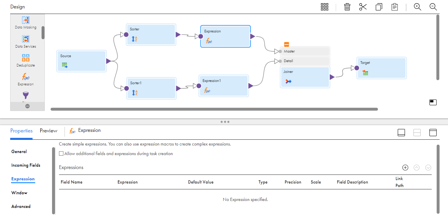Click the Copy icon in toolbar

(x=379, y=7)
